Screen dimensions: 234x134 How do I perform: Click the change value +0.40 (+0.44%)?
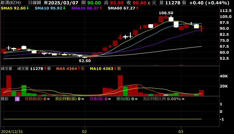(x=209, y=3)
